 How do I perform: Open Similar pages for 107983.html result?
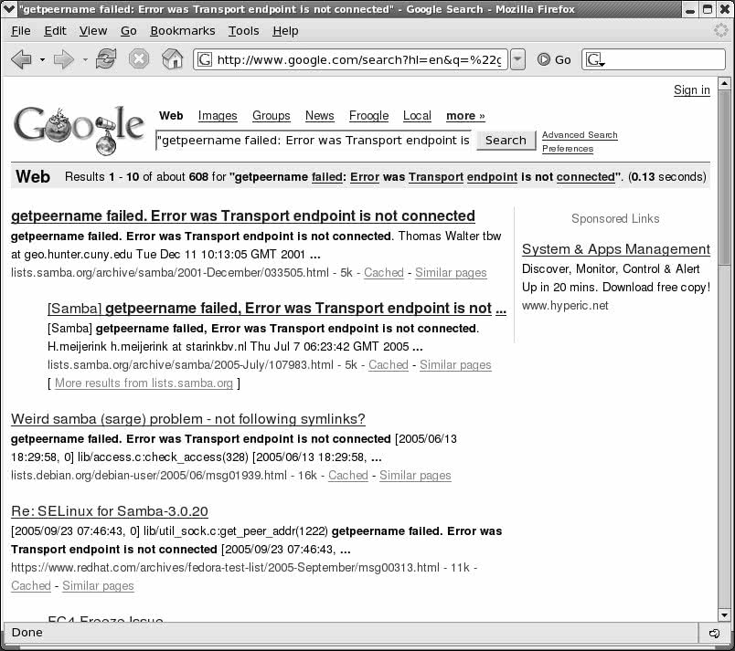[455, 364]
